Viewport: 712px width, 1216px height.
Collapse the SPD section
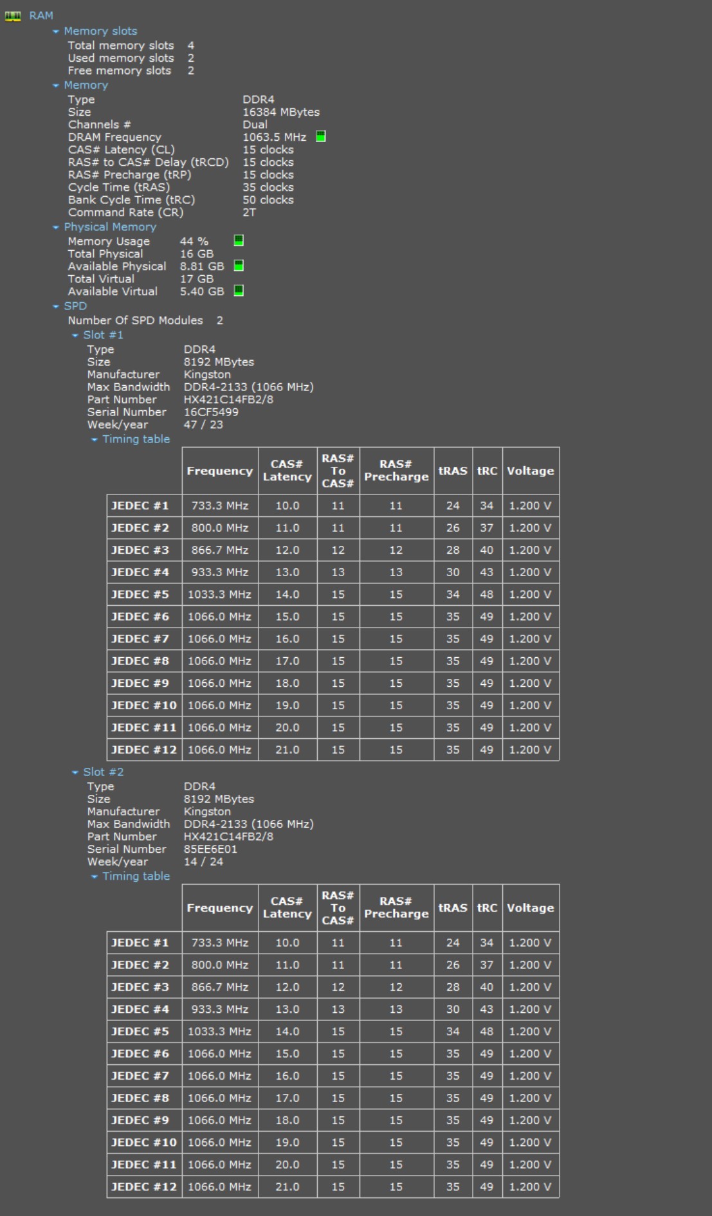tap(56, 307)
